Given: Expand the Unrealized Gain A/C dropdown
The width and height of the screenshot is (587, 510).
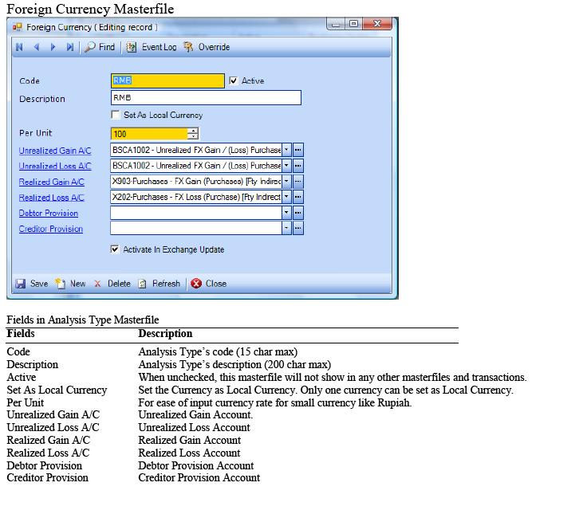Looking at the screenshot, I should point(286,149).
